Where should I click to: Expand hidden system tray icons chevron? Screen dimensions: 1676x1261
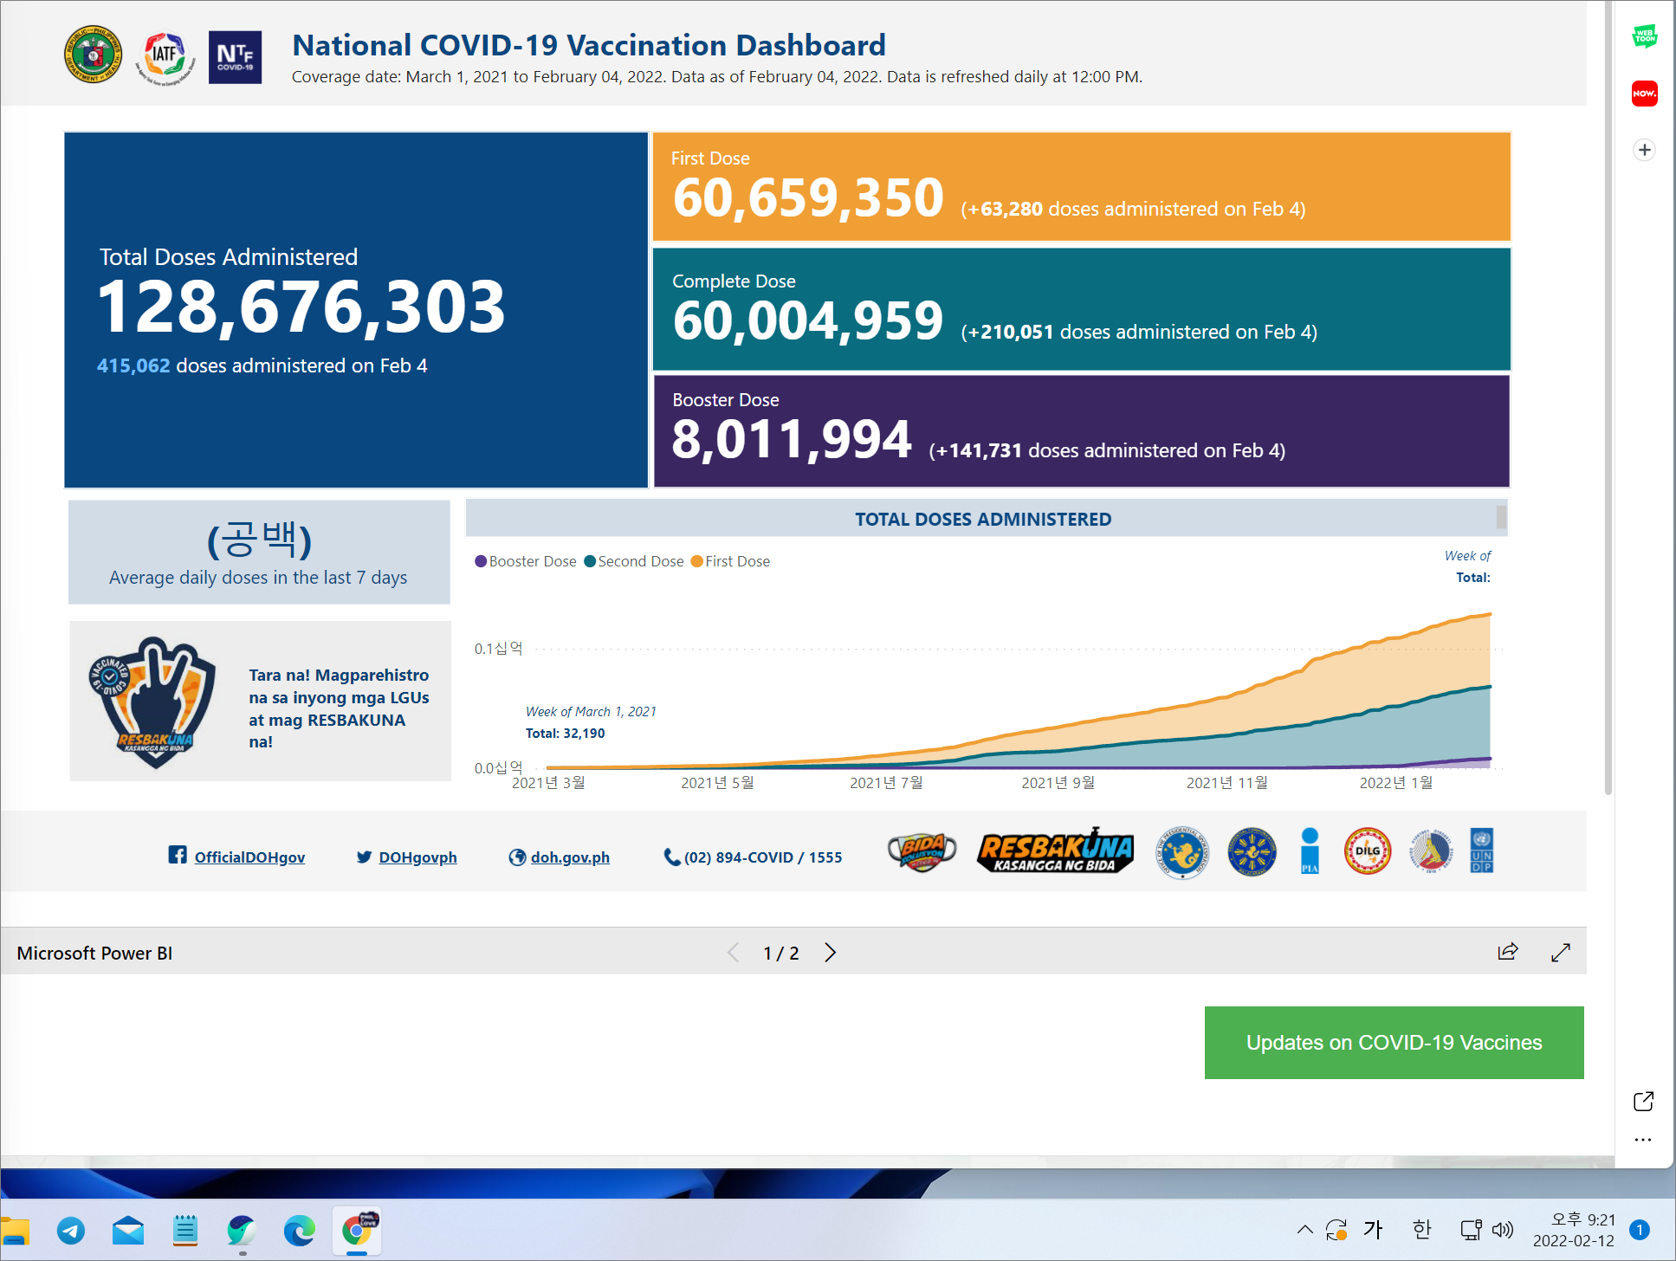tap(1304, 1230)
